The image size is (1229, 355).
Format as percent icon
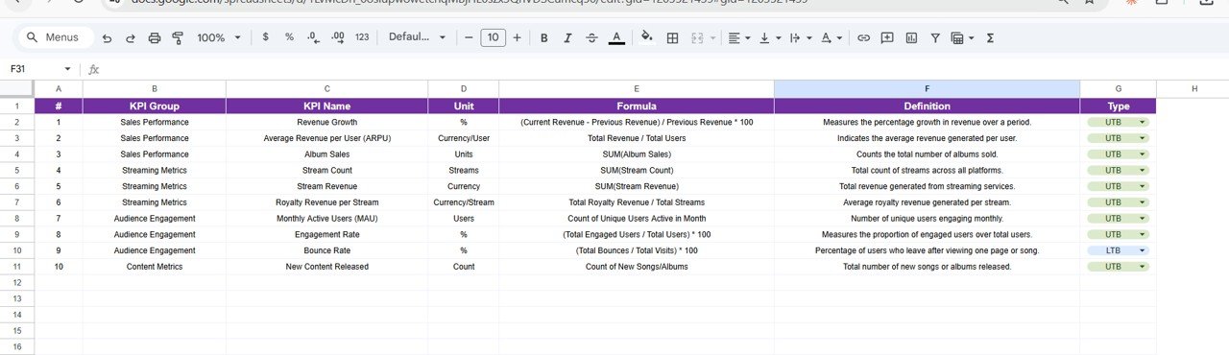(289, 37)
